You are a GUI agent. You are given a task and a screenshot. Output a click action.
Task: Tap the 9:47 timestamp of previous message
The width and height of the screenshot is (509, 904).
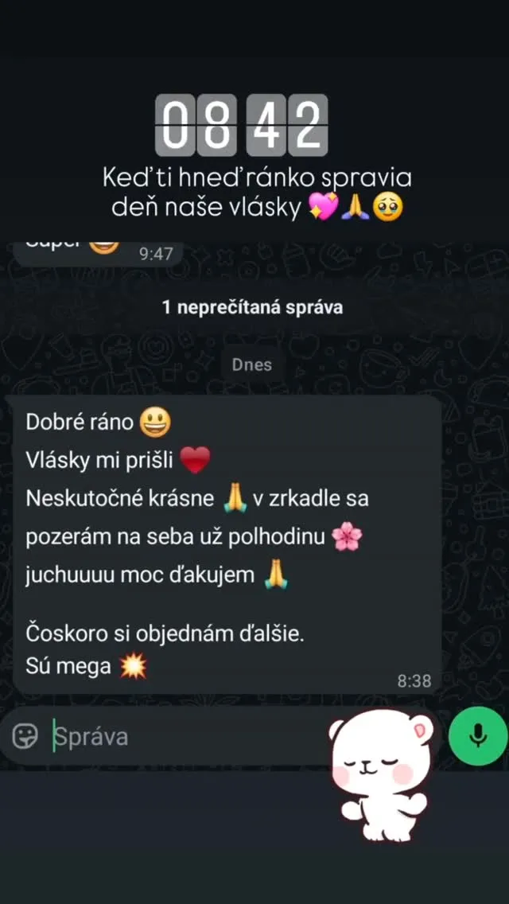(156, 254)
